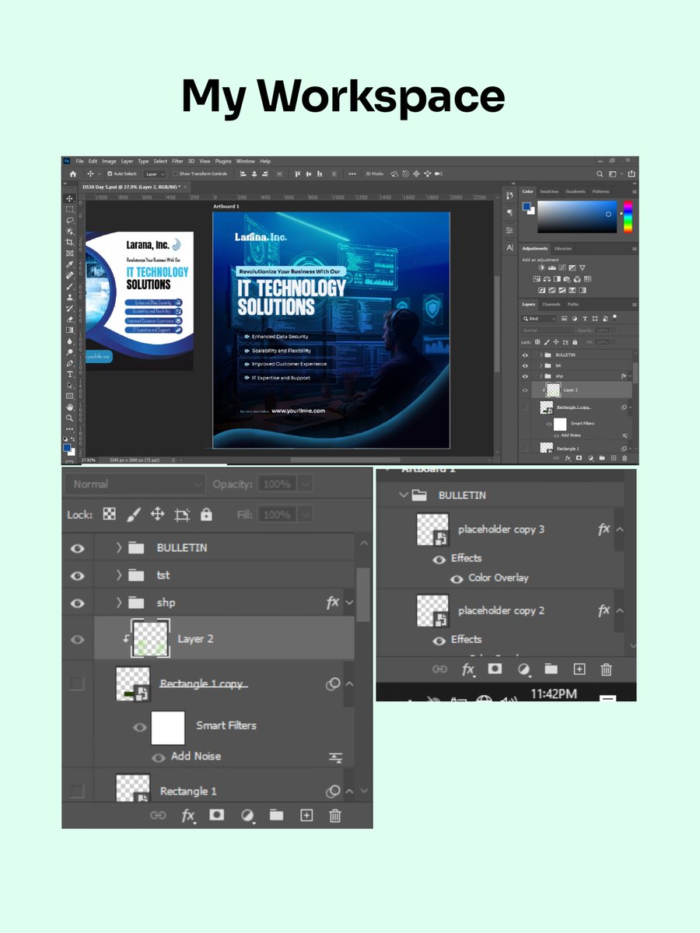
Task: Collapse the BULLETIN group above placeholder copy 3
Action: (404, 495)
